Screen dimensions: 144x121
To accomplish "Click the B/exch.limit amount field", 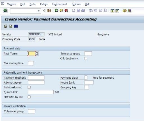I will 41,92.
